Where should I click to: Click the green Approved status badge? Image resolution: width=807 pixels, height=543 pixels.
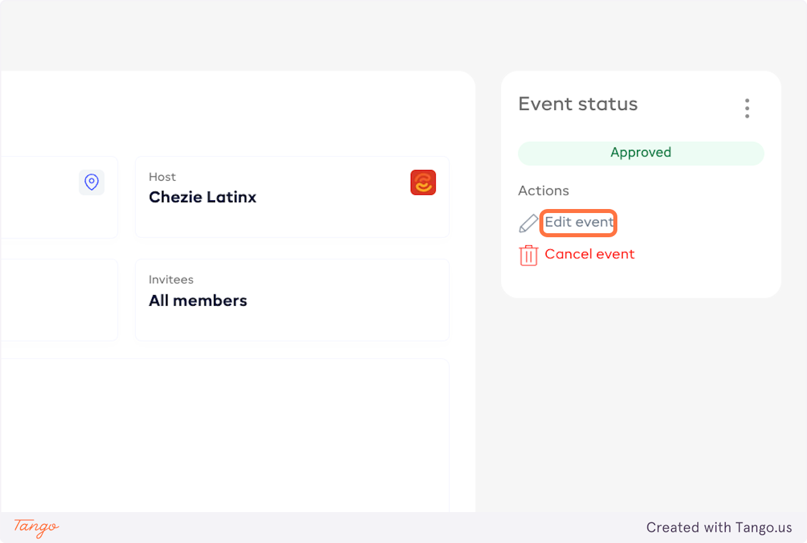coord(641,153)
